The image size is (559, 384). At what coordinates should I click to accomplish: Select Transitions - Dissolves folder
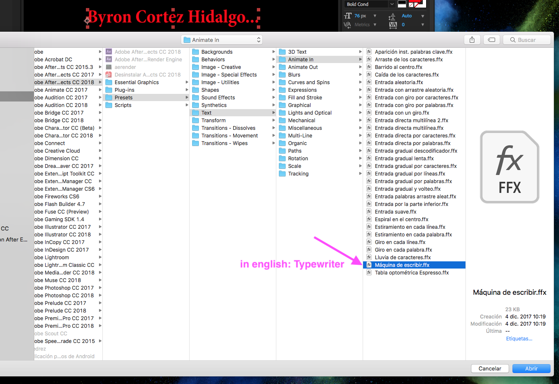(x=233, y=128)
